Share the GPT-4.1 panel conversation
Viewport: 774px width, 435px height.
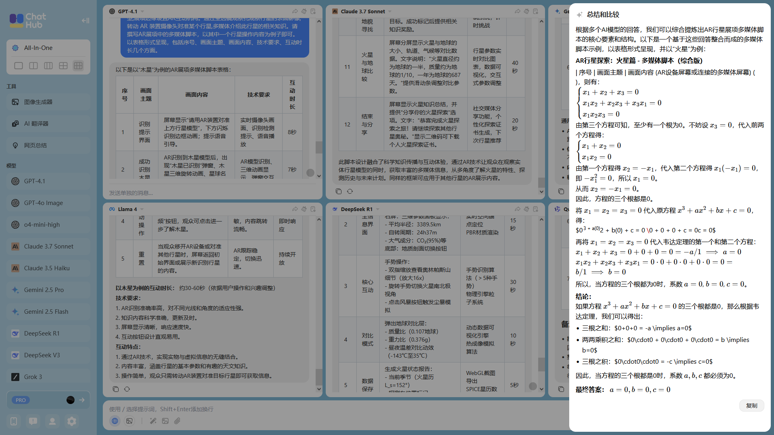295,11
